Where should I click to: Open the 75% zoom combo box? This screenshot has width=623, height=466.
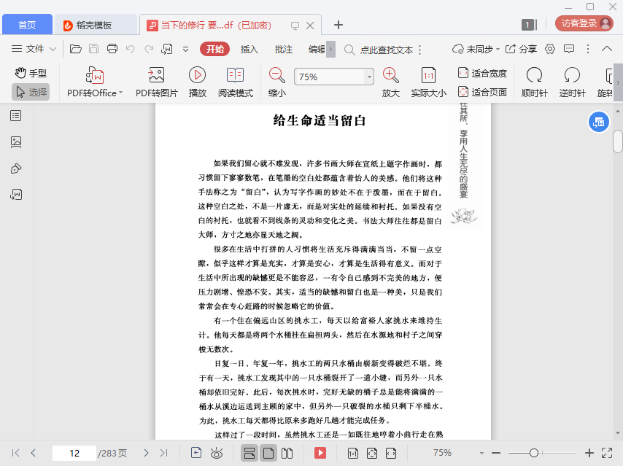click(x=334, y=77)
